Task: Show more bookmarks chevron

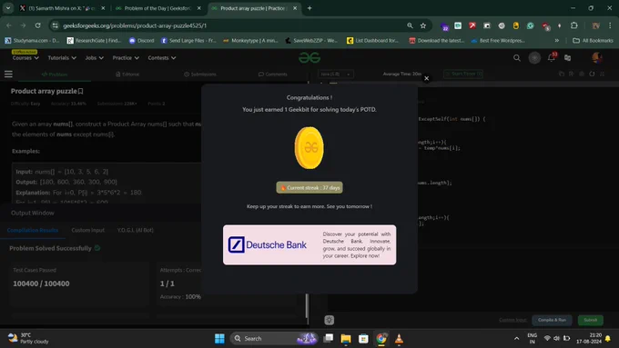Action: (556, 41)
